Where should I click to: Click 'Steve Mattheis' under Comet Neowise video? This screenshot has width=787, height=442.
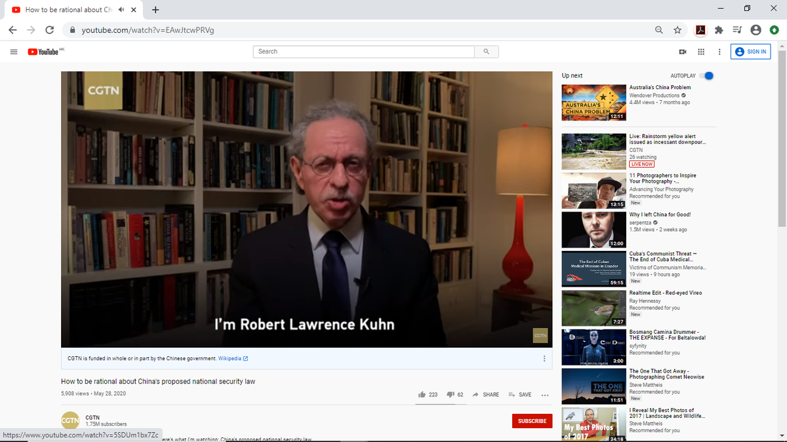click(645, 384)
